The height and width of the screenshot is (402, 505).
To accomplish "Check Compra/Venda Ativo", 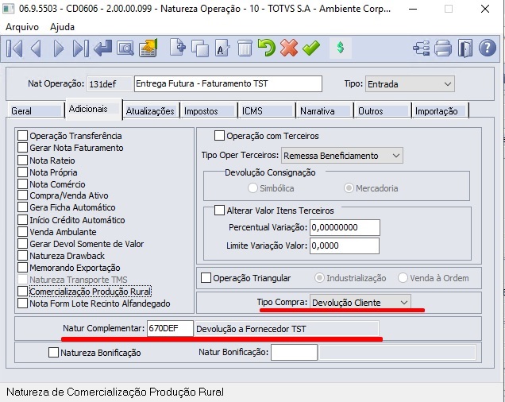I will 22,195.
